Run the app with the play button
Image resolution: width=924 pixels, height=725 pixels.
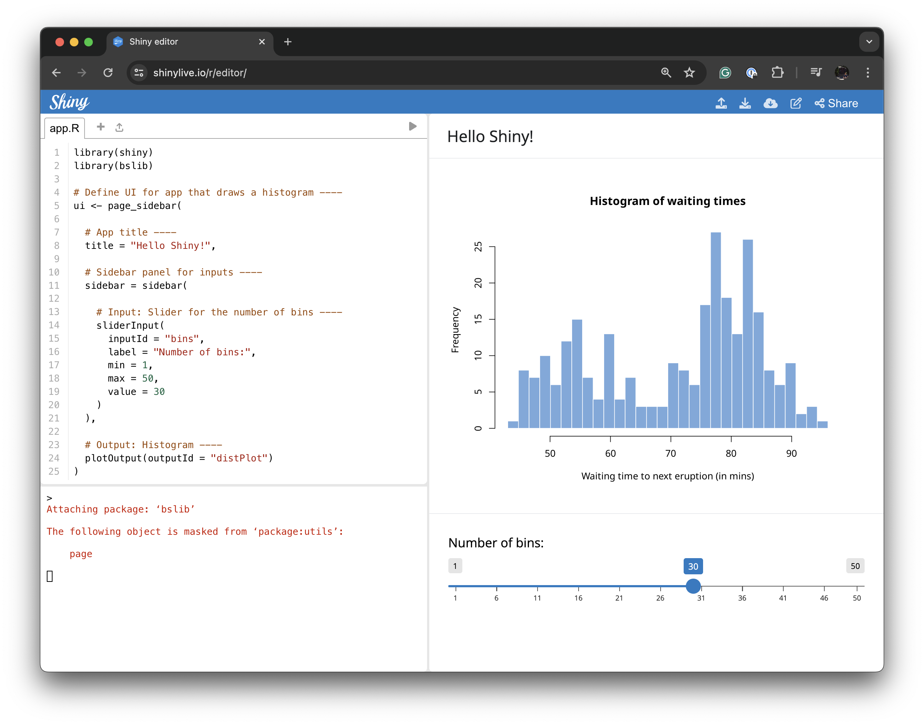tap(412, 127)
